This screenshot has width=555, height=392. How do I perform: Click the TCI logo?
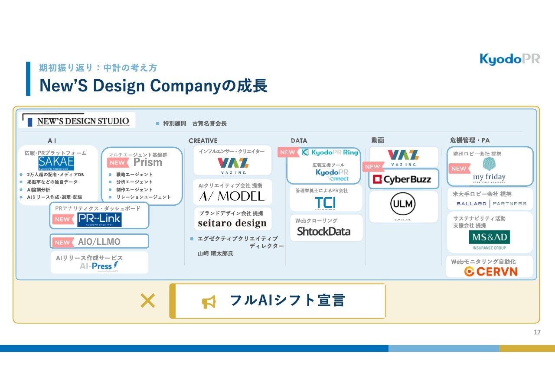(325, 203)
